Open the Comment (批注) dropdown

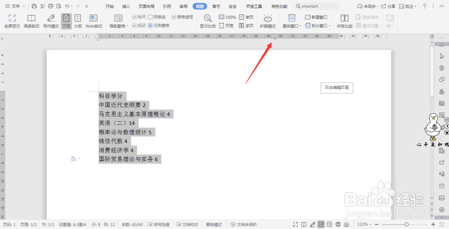(408, 6)
